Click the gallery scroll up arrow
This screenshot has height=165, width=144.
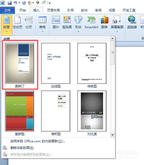(113, 38)
